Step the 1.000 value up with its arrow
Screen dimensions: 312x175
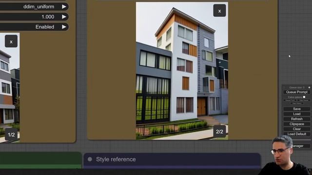click(64, 17)
